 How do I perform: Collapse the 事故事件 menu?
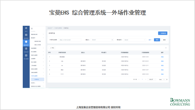click(x=37, y=38)
